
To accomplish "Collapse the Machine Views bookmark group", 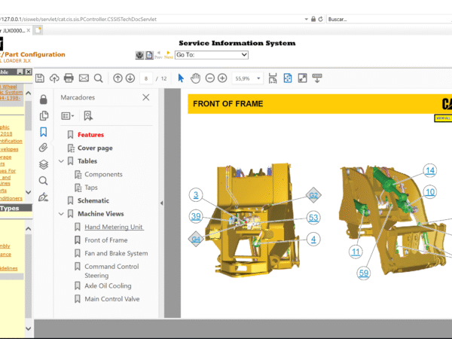I will 61,214.
